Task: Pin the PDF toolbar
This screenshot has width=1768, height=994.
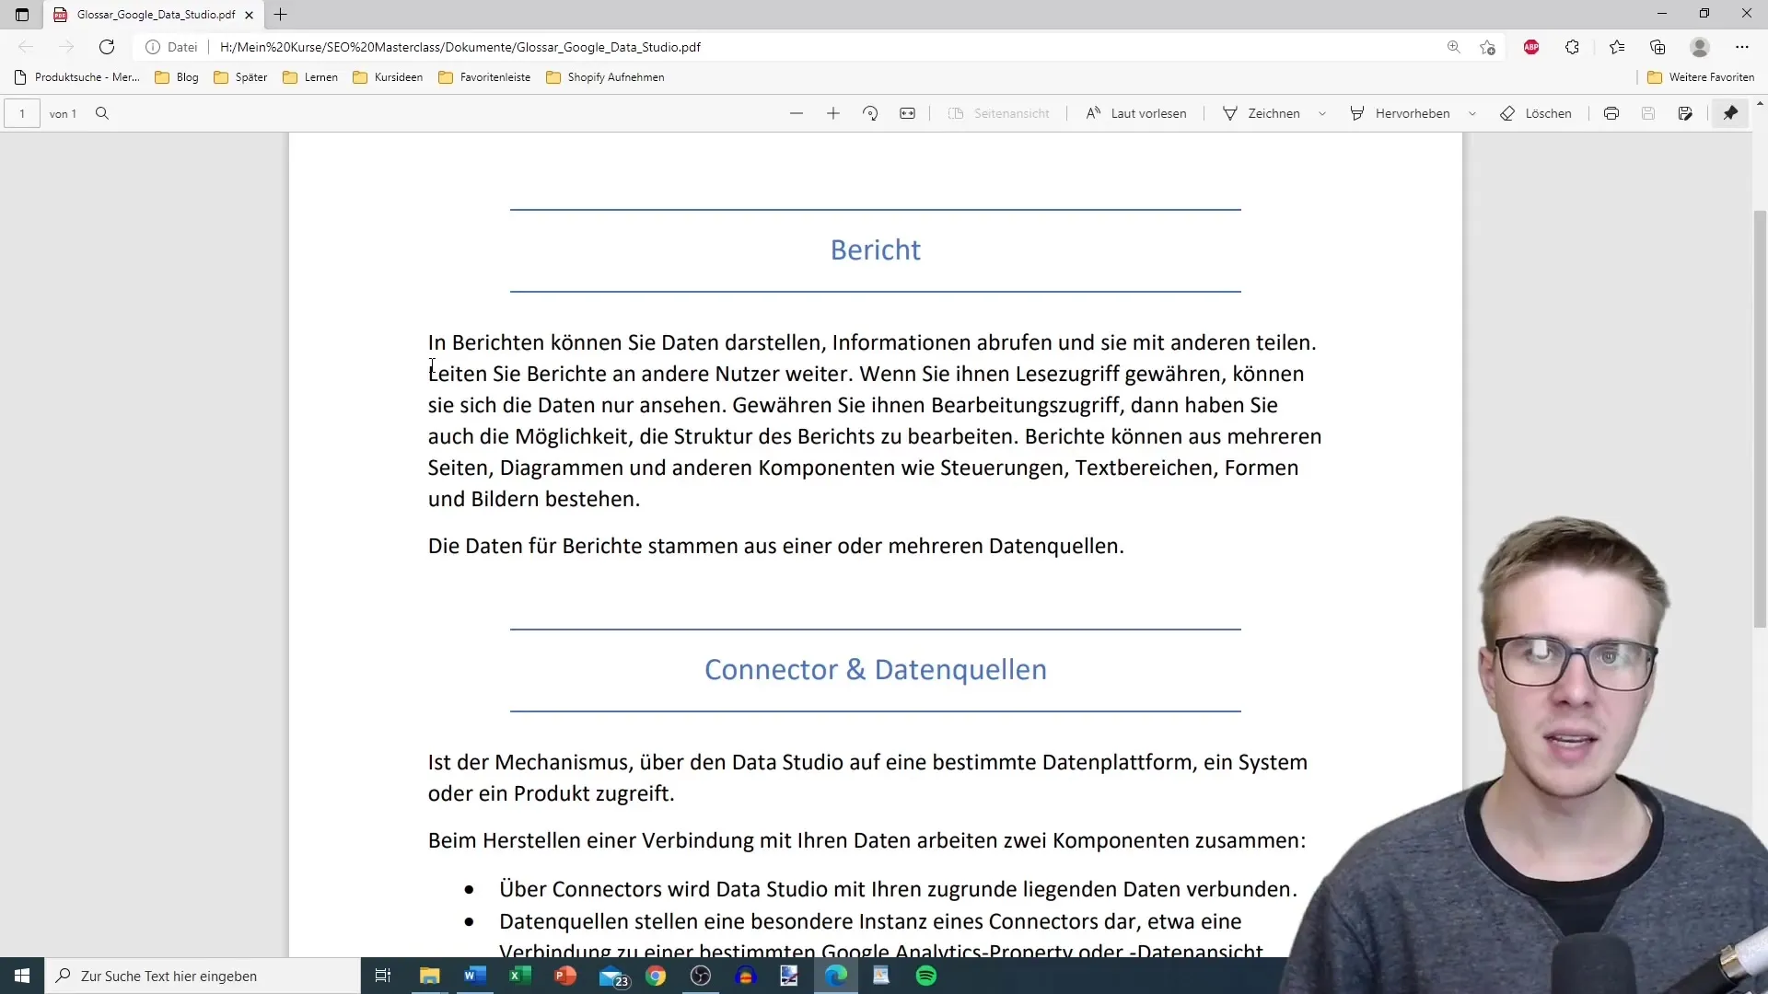Action: 1731,113
